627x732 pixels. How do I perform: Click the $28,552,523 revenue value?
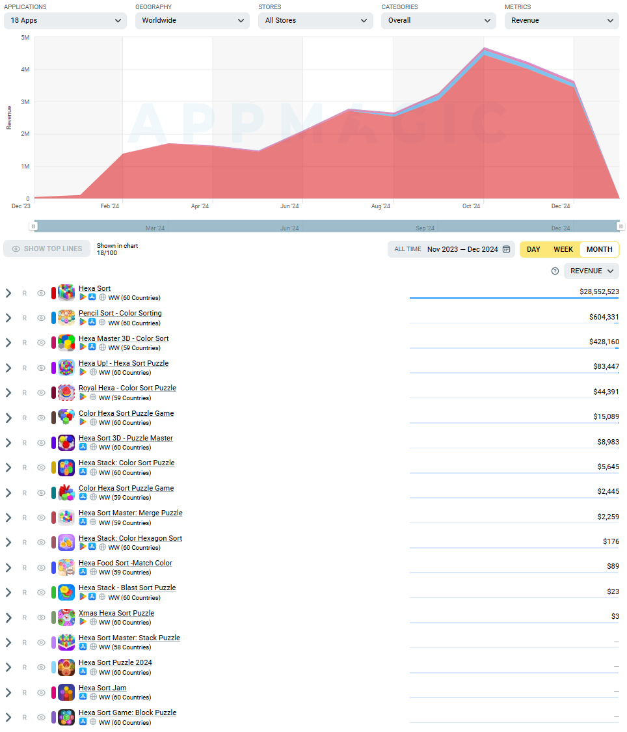[x=599, y=291]
